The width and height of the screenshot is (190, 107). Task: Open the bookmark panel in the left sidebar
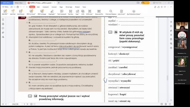point(3,20)
